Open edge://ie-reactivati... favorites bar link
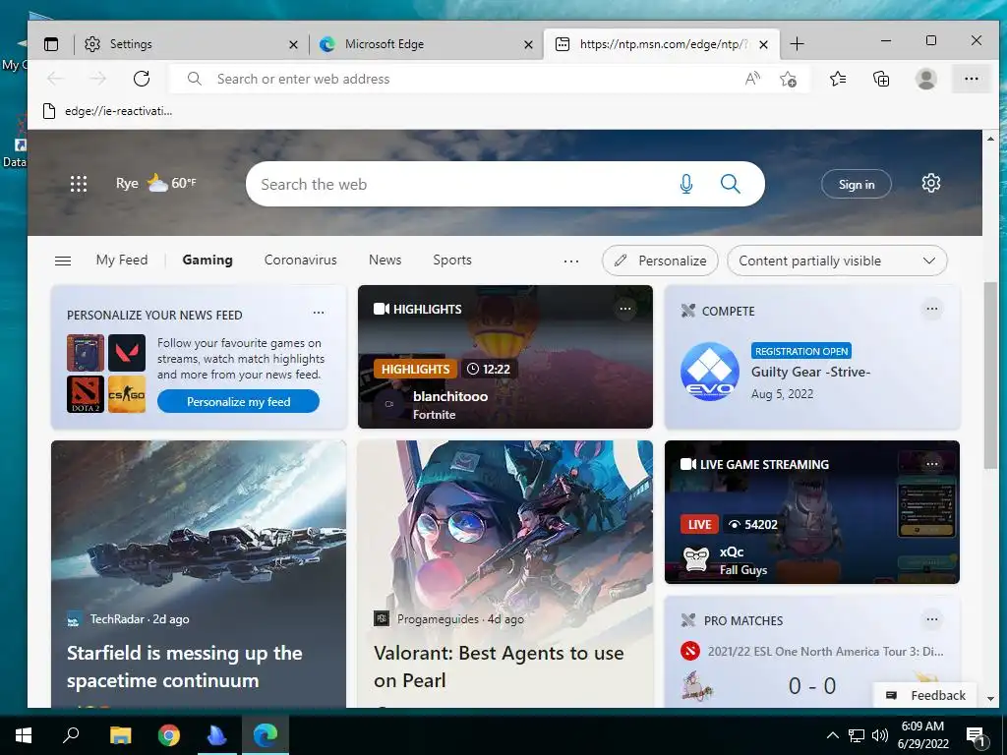This screenshot has width=1007, height=755. tap(107, 111)
